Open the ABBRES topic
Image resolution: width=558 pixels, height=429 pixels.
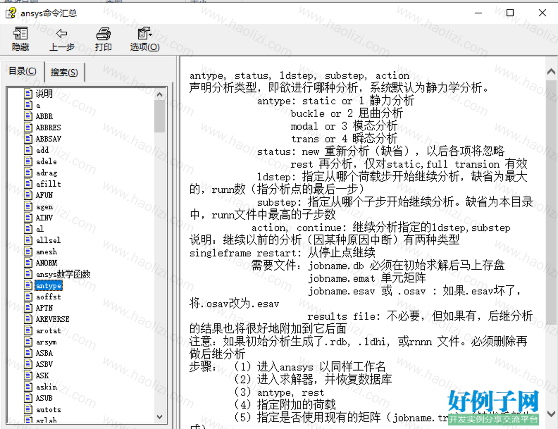pos(48,128)
